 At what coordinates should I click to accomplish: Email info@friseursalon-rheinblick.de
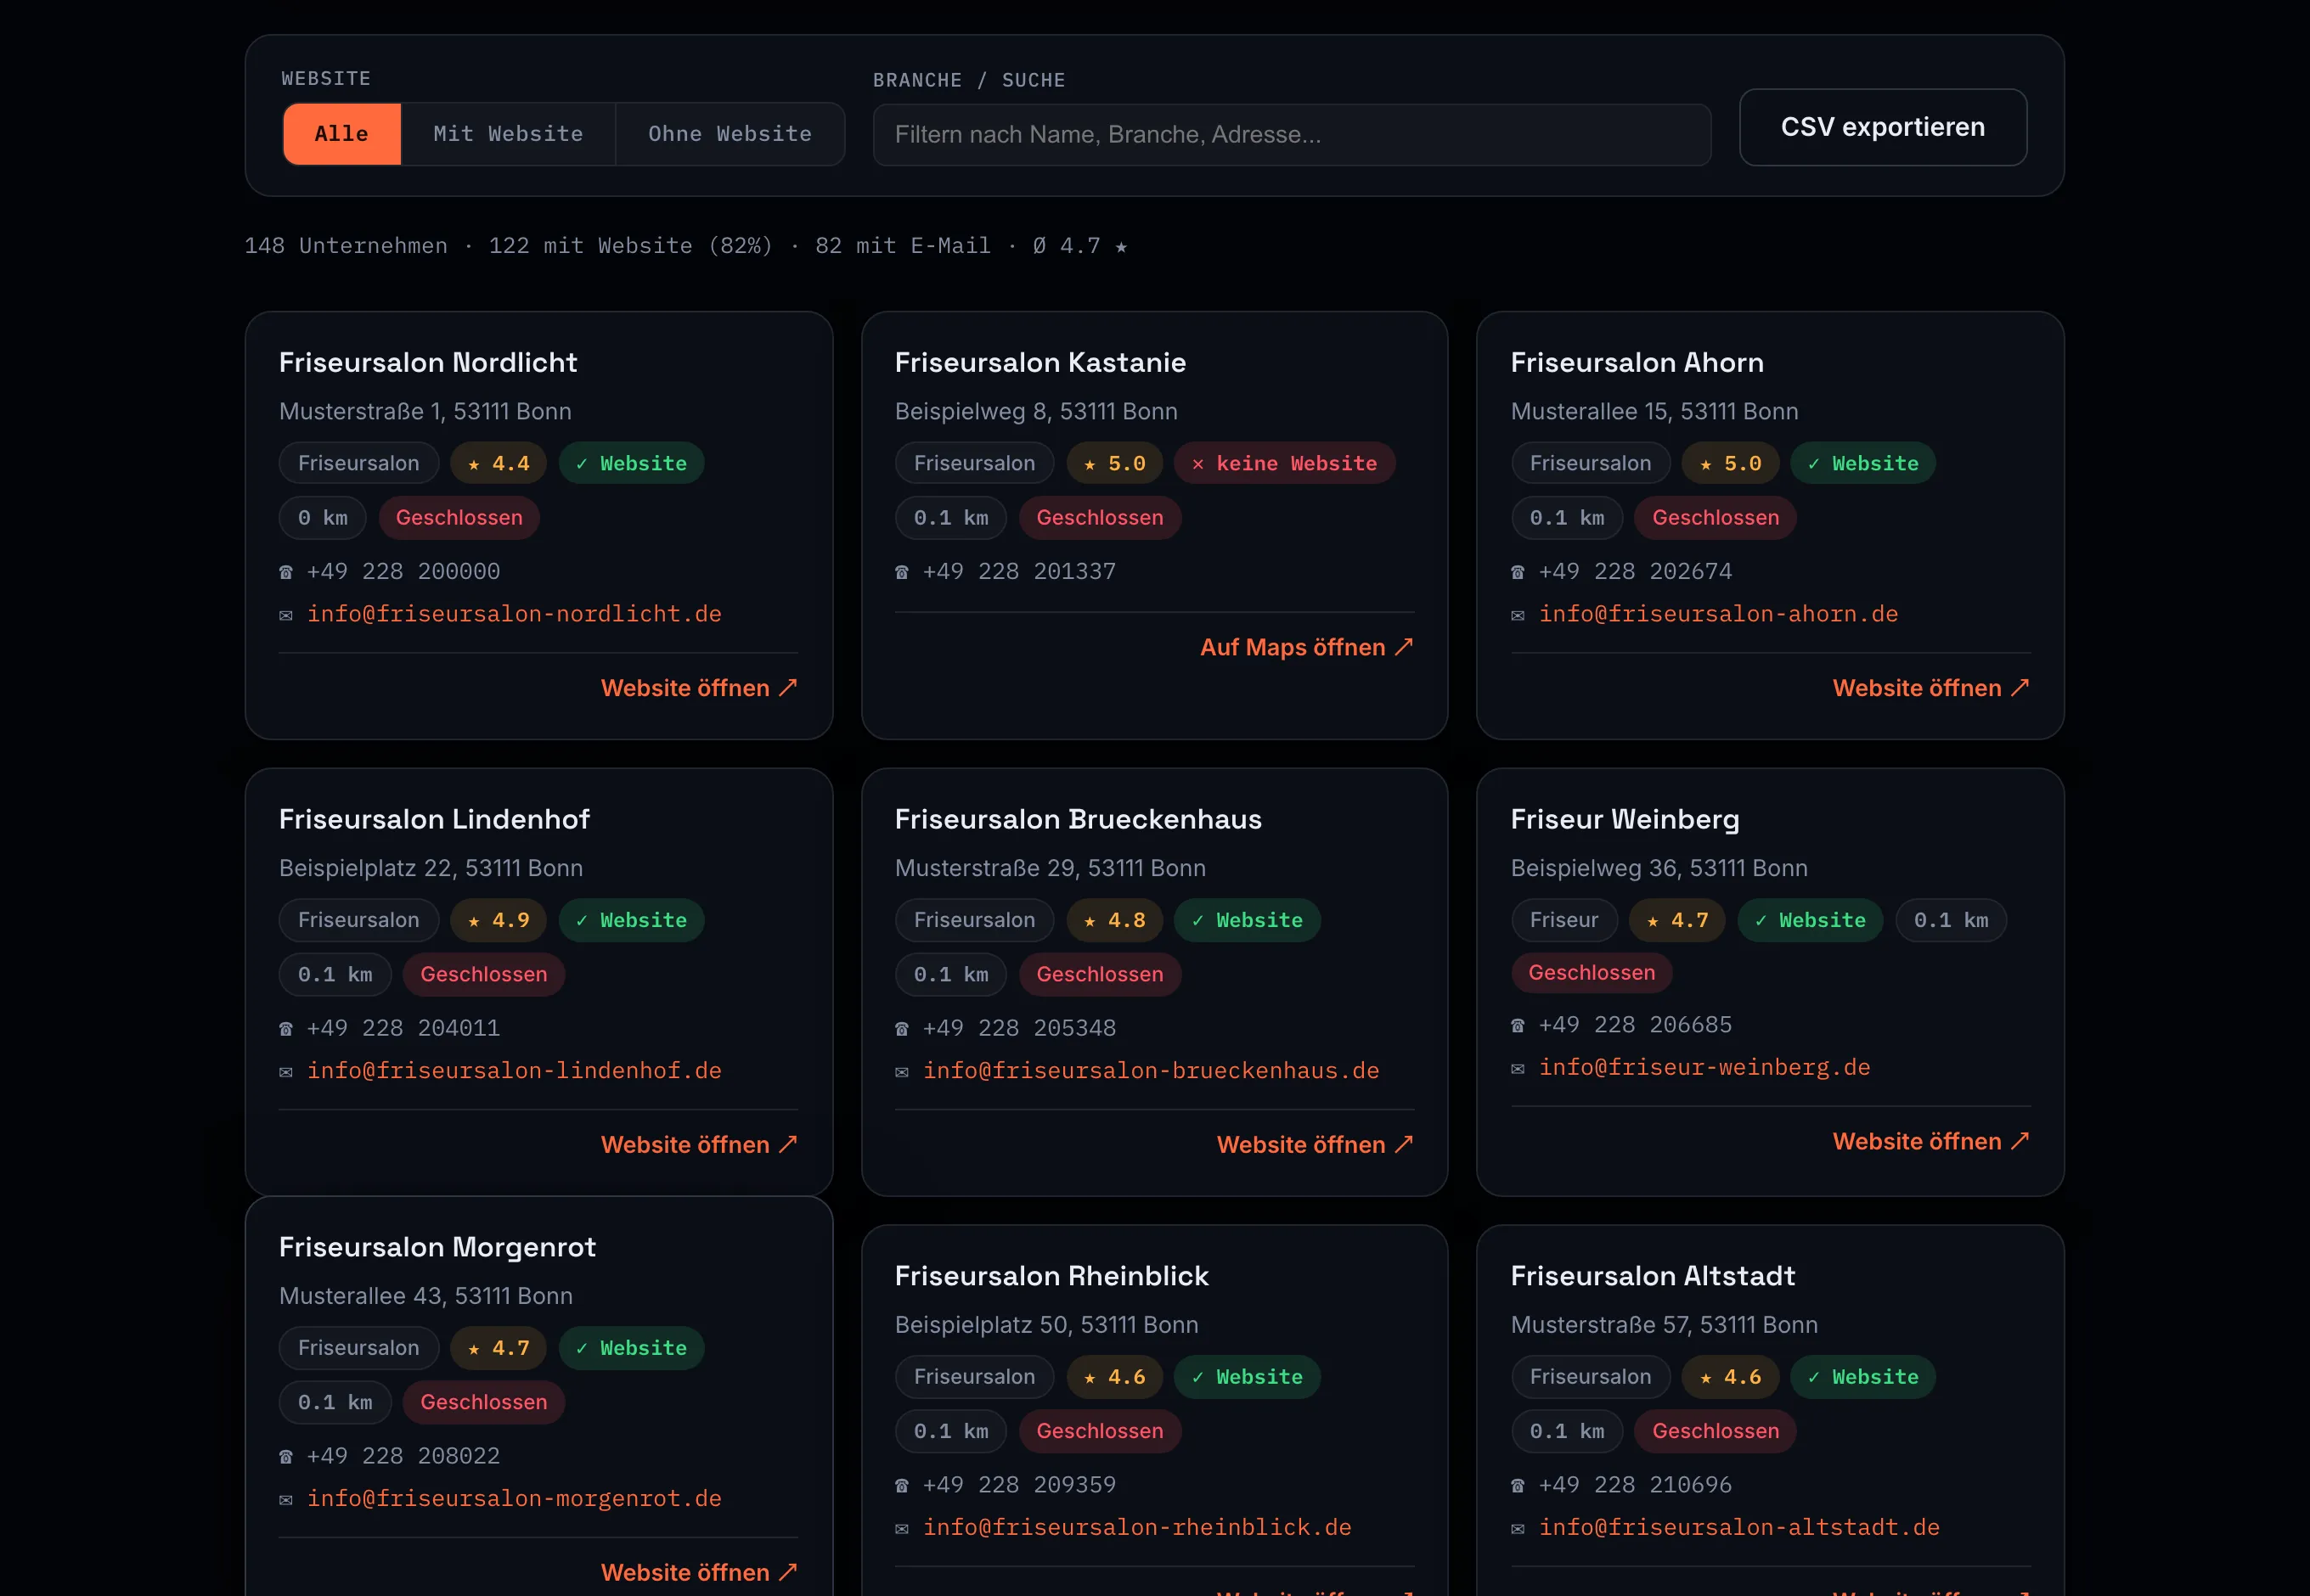pos(1137,1527)
